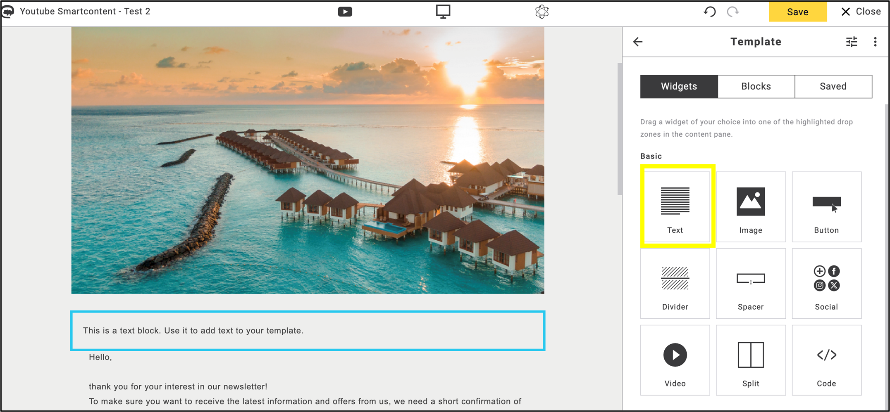Click the highlighted text block placeholder

coord(308,331)
